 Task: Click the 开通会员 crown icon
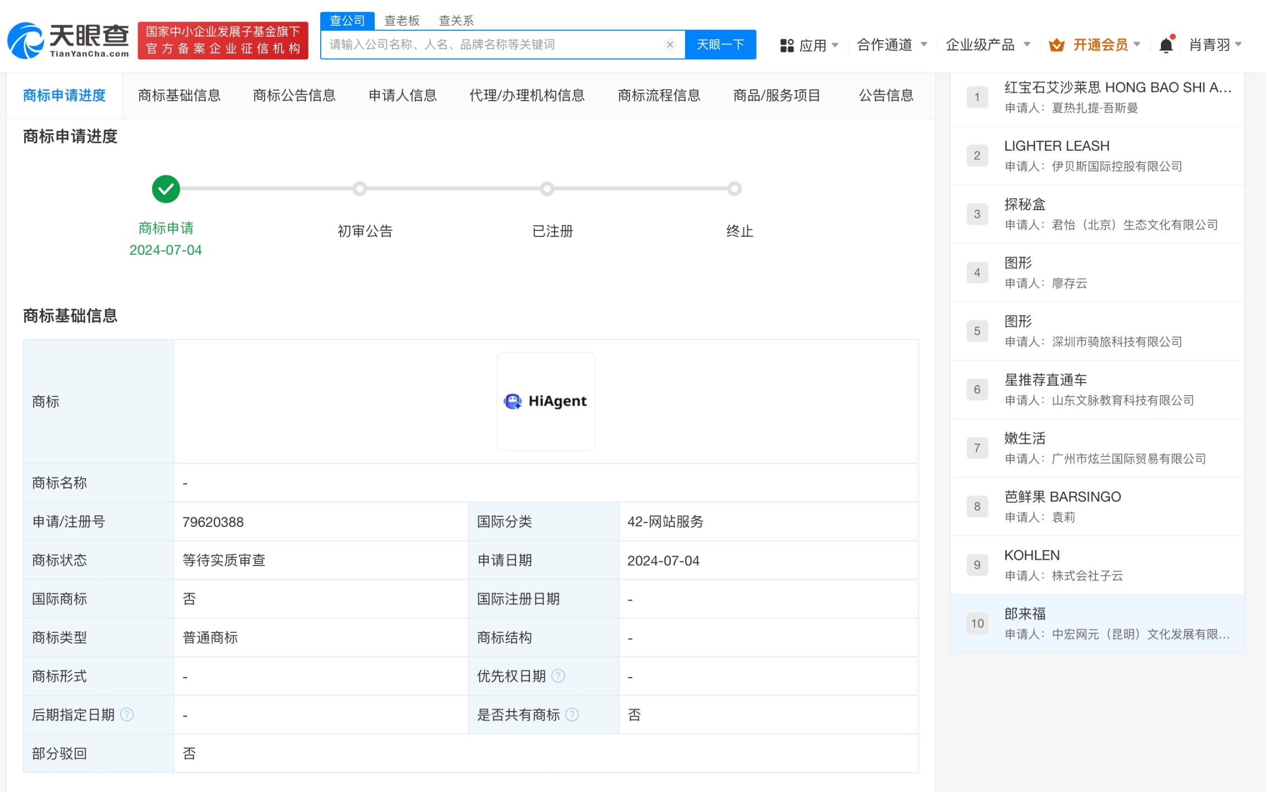click(x=1056, y=45)
